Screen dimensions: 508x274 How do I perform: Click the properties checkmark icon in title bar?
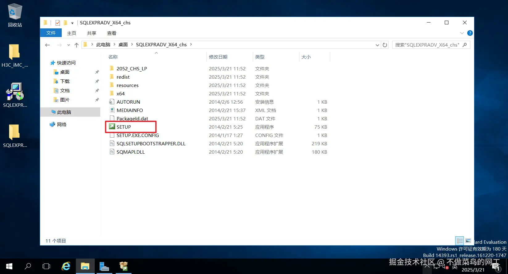58,23
